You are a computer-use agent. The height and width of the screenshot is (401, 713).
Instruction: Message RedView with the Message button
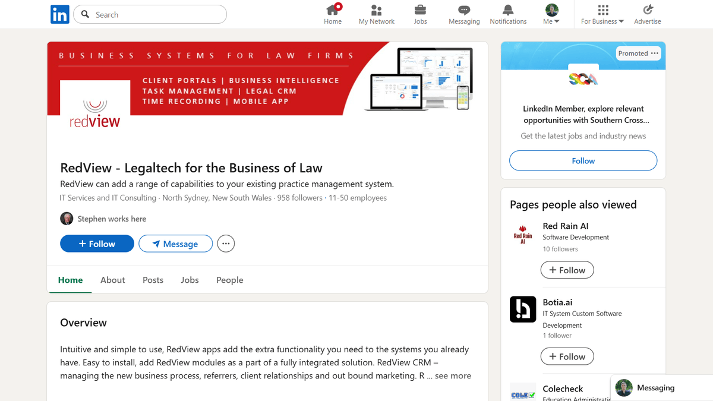pyautogui.click(x=175, y=244)
